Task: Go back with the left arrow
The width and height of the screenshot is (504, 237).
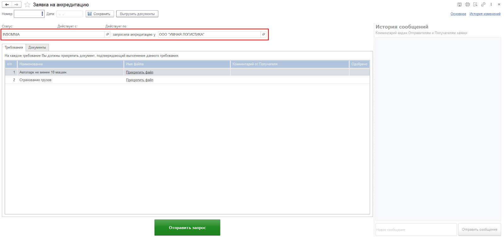Action: coord(7,5)
